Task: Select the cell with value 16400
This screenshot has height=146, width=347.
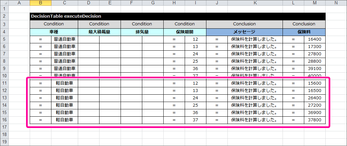Action: [x=315, y=39]
